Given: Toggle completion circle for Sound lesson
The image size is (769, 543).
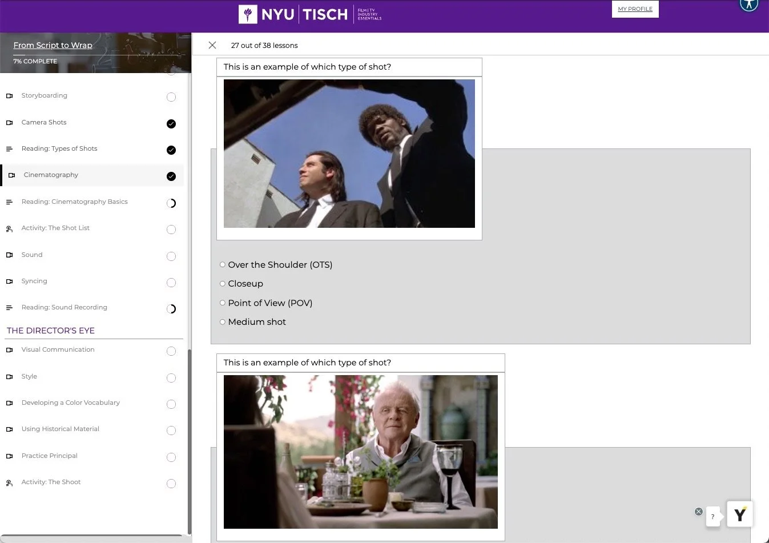Looking at the screenshot, I should pyautogui.click(x=171, y=256).
